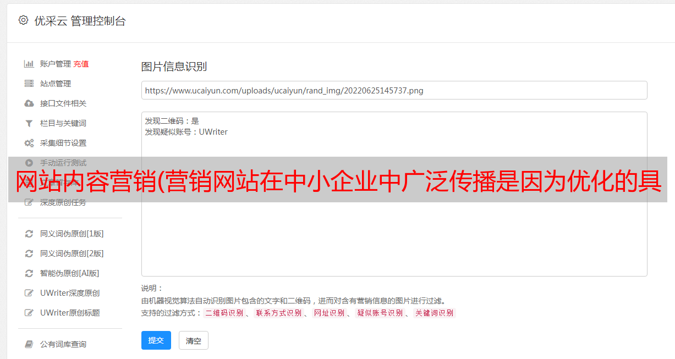Click the 网址识别 tag

click(x=330, y=313)
